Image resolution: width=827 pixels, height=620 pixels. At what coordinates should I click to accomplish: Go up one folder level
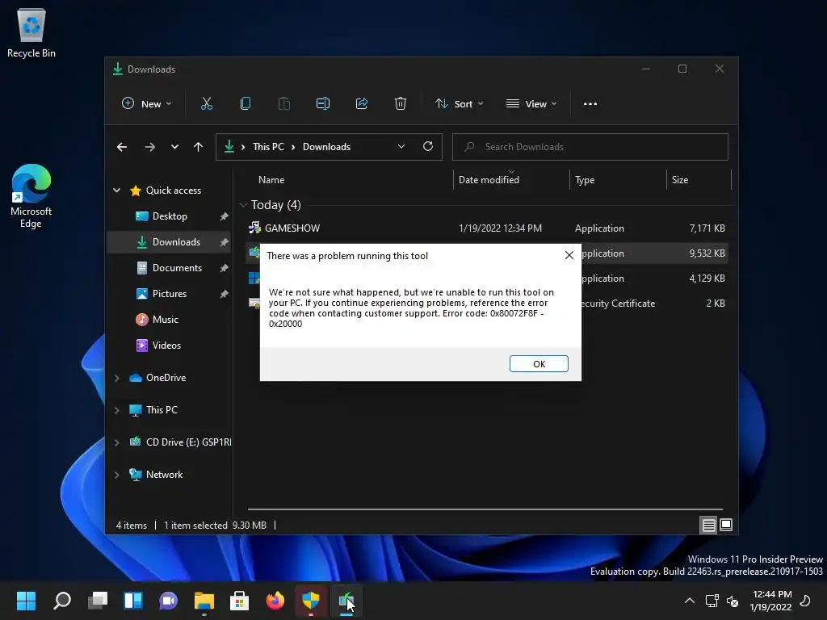point(198,147)
